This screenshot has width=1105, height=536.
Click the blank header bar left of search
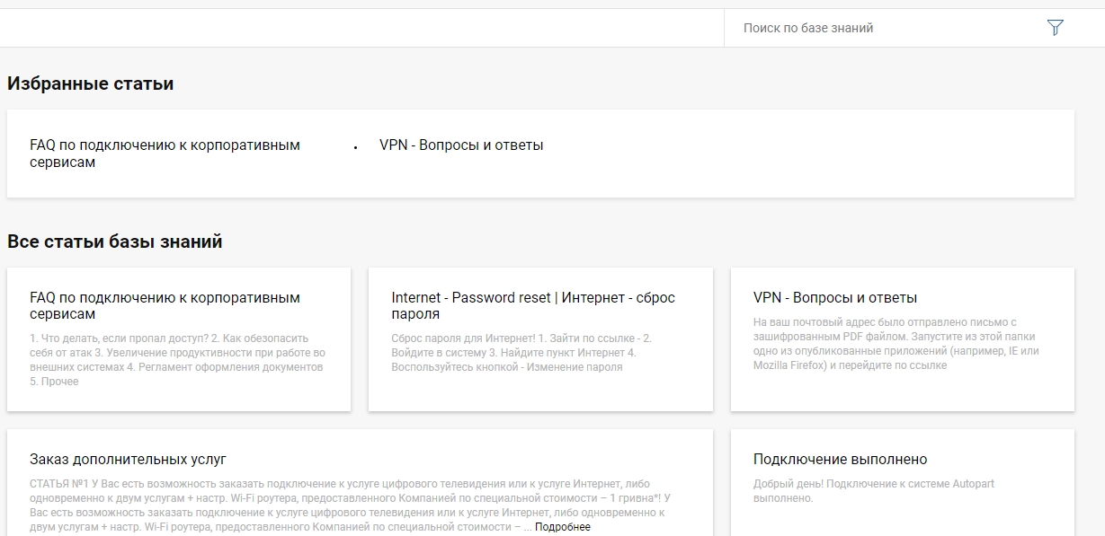click(x=361, y=28)
